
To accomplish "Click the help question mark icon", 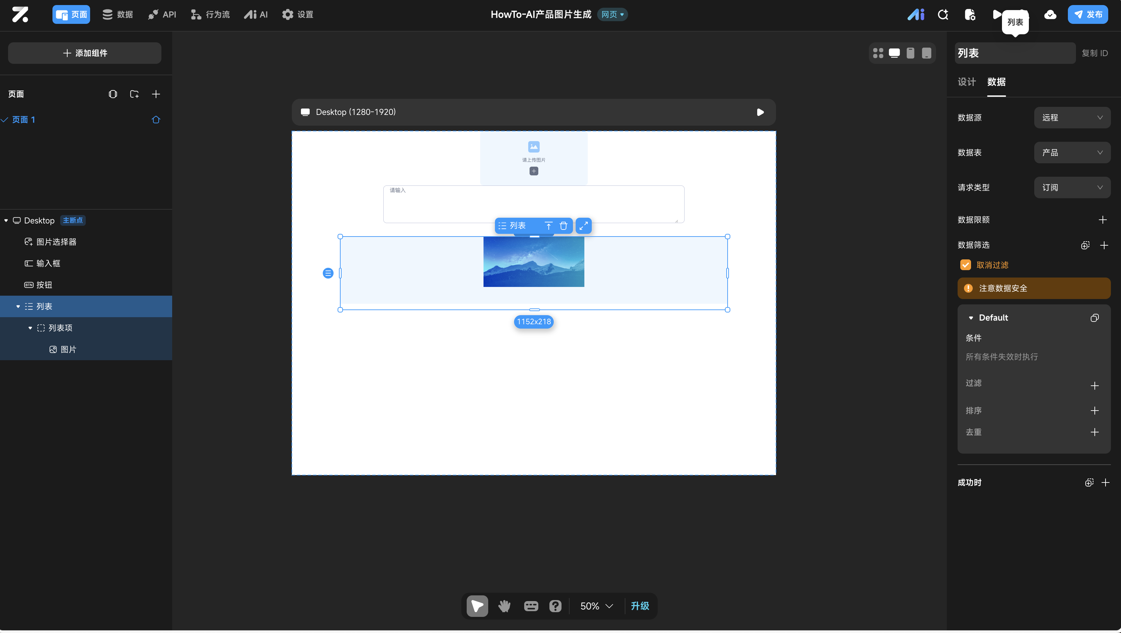I will point(555,606).
